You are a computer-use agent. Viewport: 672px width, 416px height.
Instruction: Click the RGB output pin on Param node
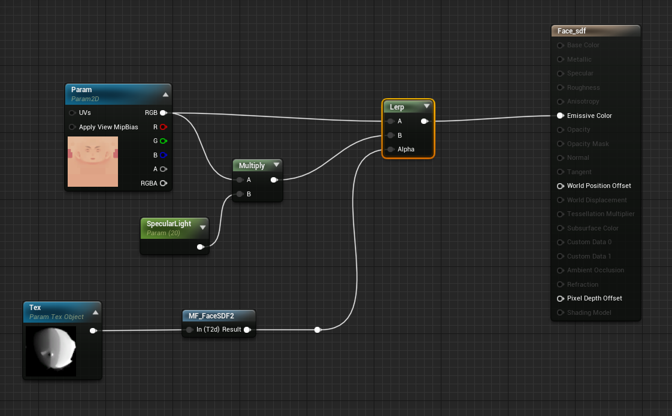[163, 113]
